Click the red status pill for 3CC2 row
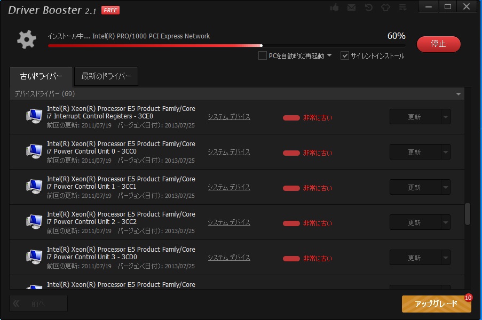 click(x=291, y=223)
